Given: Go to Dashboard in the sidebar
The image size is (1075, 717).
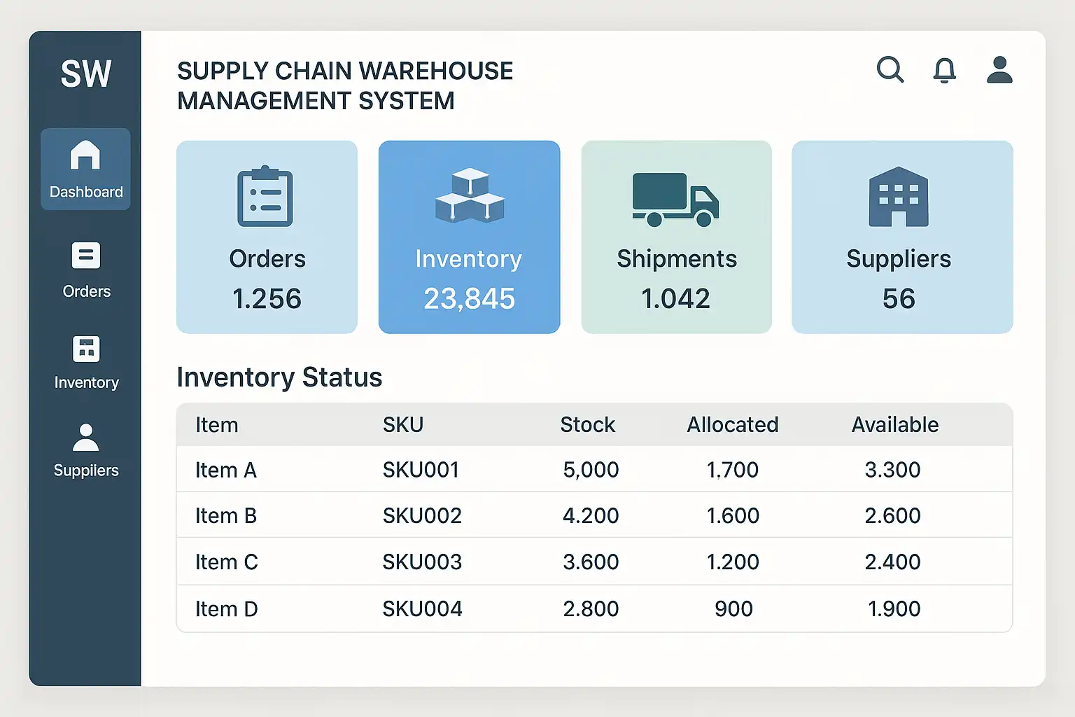Looking at the screenshot, I should [85, 169].
